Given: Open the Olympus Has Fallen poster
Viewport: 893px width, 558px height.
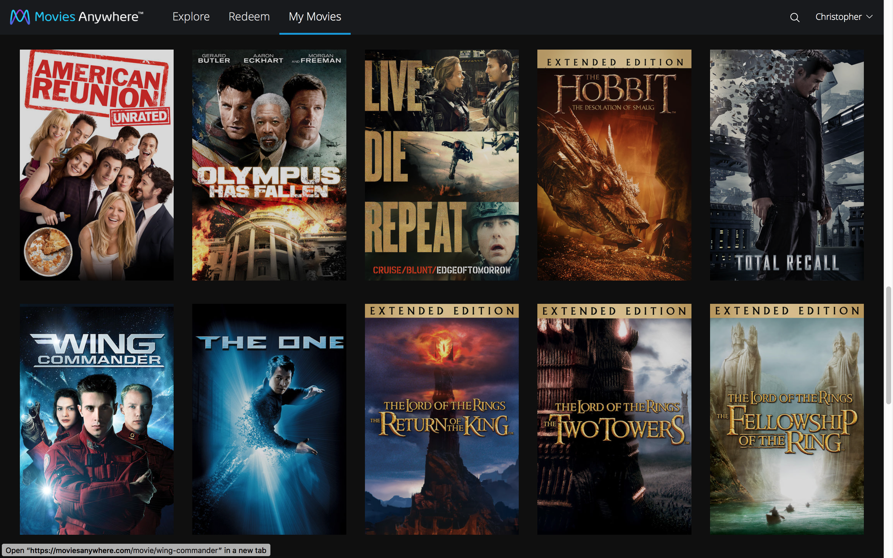Looking at the screenshot, I should pyautogui.click(x=269, y=165).
